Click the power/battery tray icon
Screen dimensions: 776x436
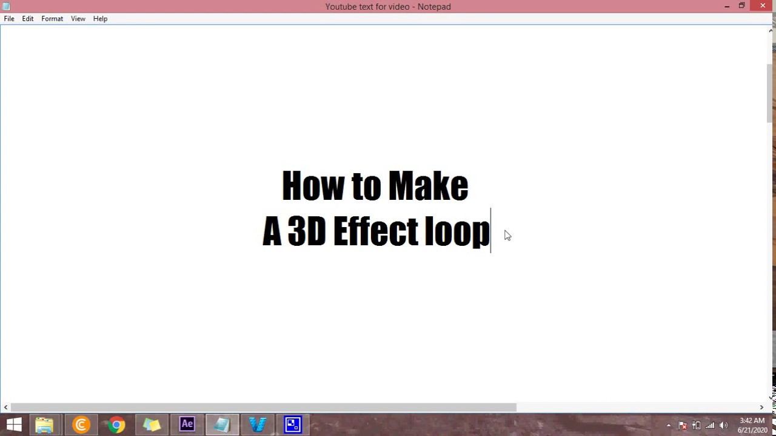(x=696, y=425)
